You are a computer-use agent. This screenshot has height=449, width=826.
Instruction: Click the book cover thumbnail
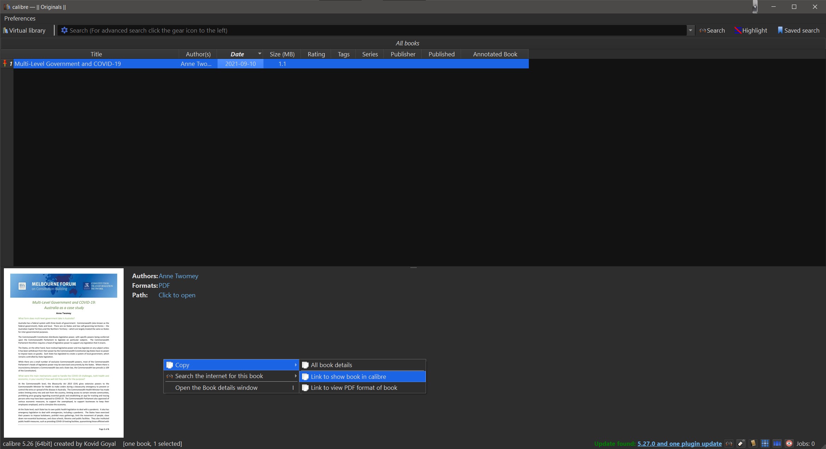64,353
